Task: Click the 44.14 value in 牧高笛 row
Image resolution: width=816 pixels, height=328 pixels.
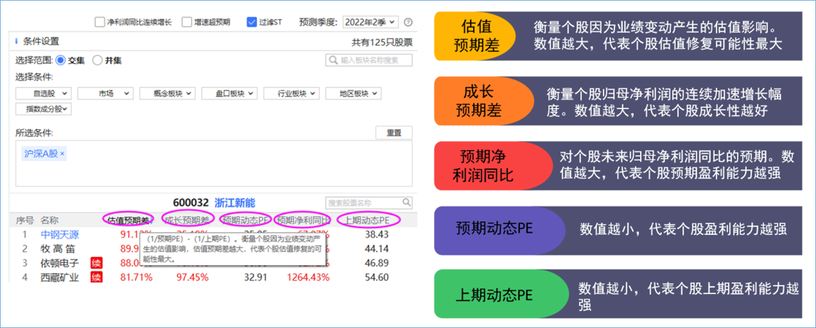Action: click(377, 249)
